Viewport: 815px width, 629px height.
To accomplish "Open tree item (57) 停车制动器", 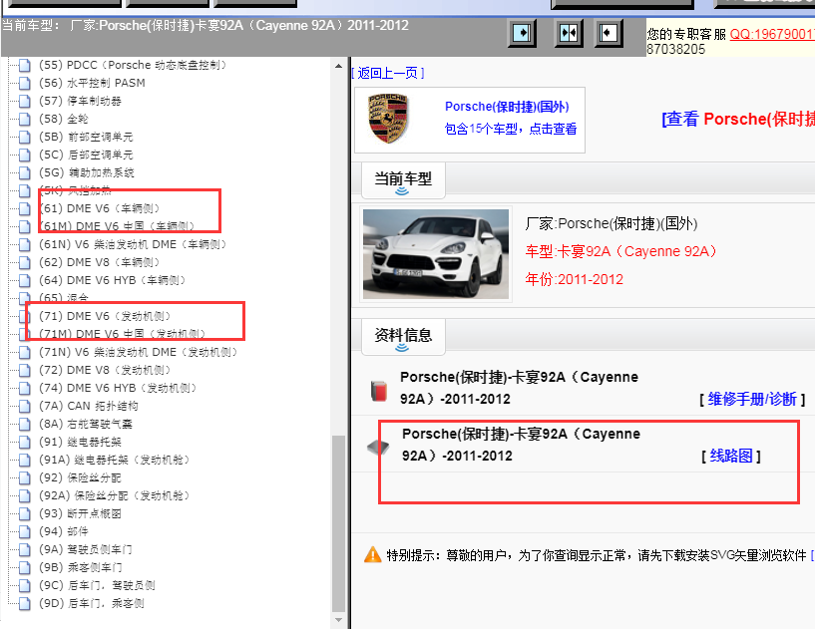I will 80,101.
